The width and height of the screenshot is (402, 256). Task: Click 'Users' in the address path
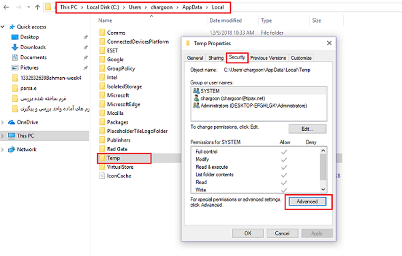135,7
